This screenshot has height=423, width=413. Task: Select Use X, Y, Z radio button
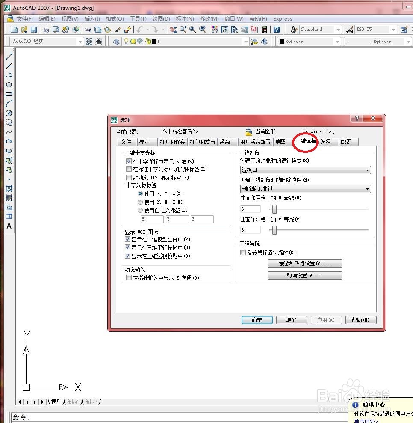tap(140, 194)
